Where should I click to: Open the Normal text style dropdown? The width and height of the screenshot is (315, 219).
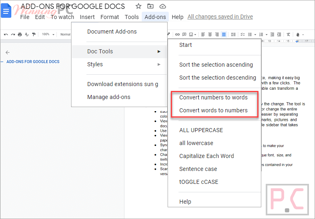tap(65, 35)
